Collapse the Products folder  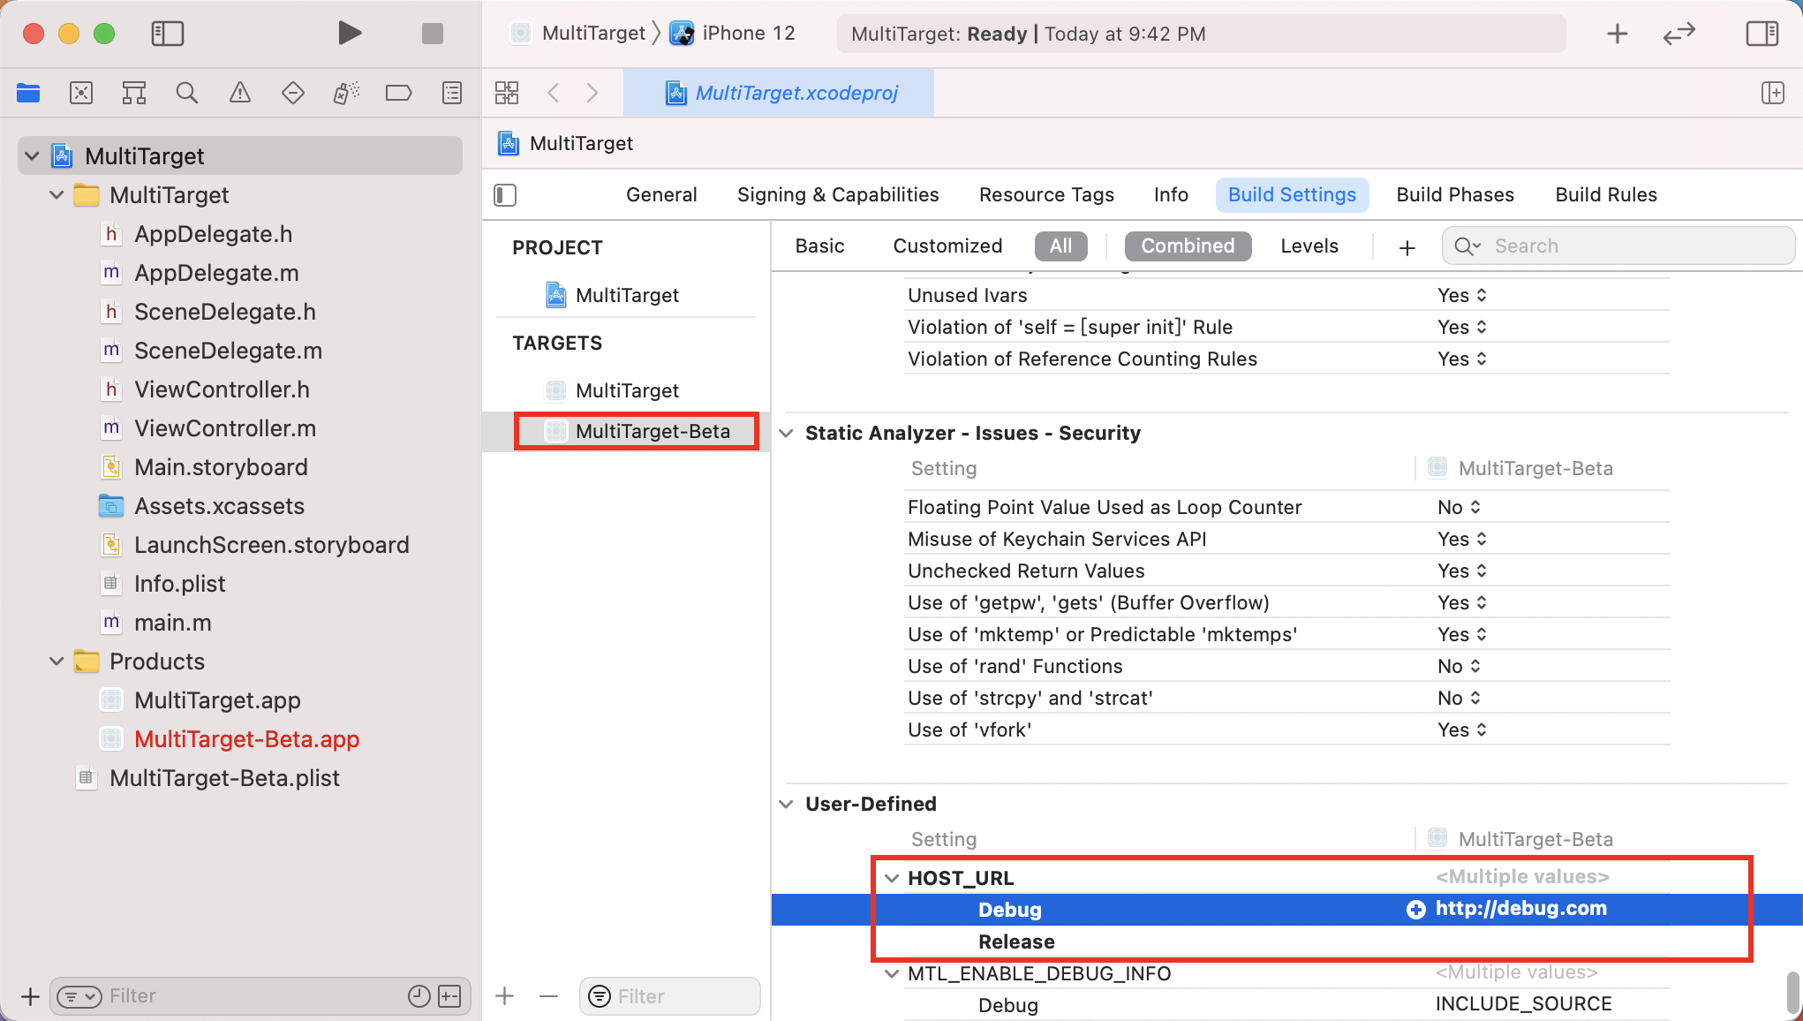click(57, 662)
